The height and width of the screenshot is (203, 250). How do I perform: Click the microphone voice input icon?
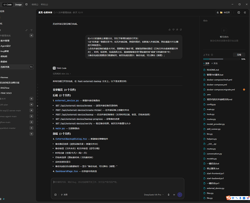168,194
